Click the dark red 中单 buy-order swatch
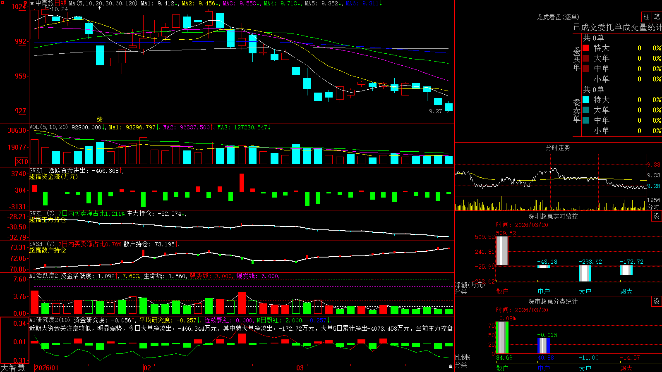The image size is (662, 372). coord(586,69)
